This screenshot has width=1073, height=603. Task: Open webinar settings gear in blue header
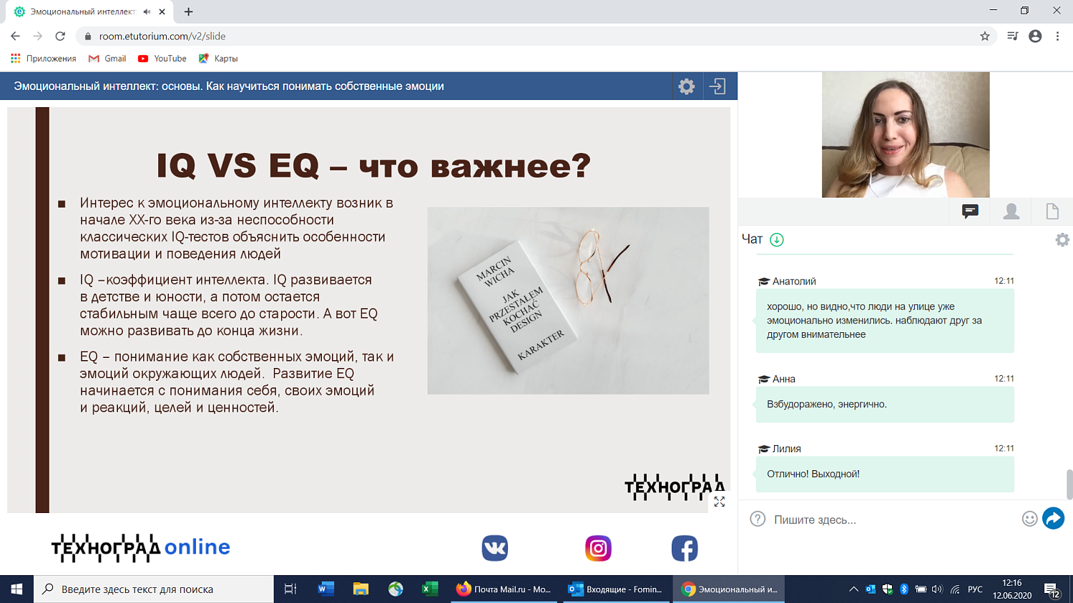pyautogui.click(x=686, y=86)
